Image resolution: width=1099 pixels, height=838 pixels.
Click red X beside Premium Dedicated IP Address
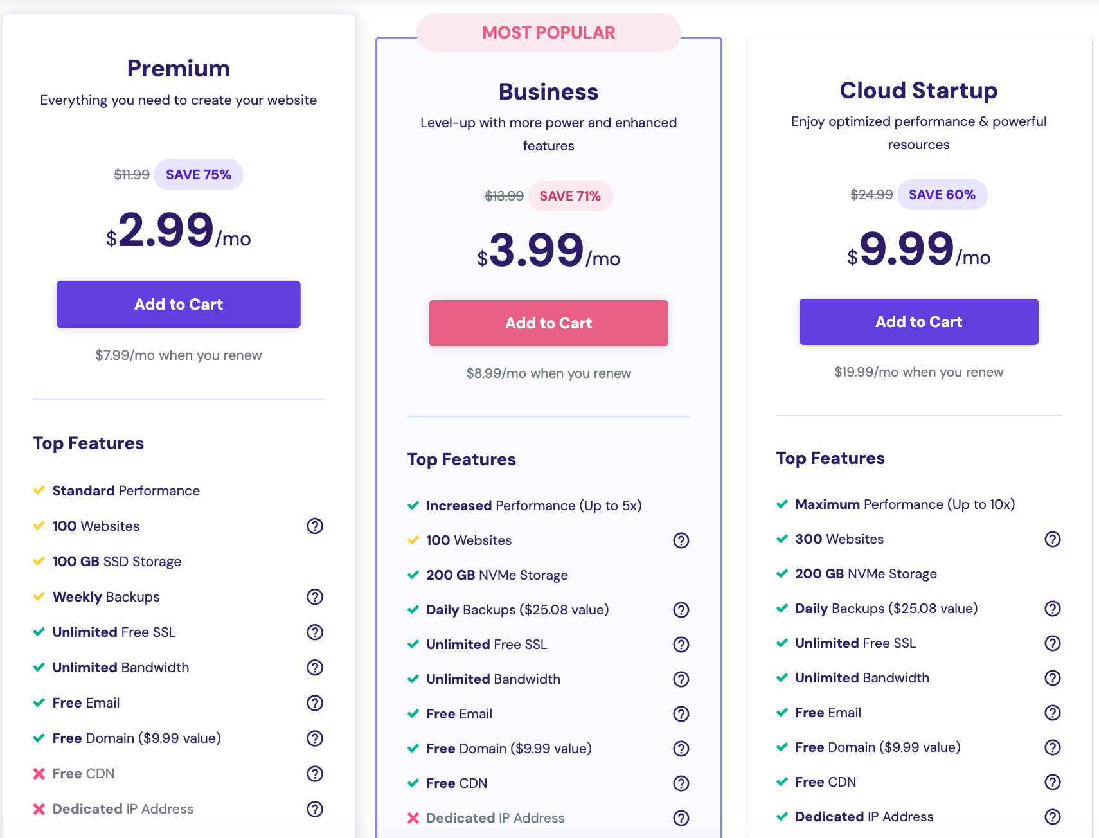pos(39,809)
